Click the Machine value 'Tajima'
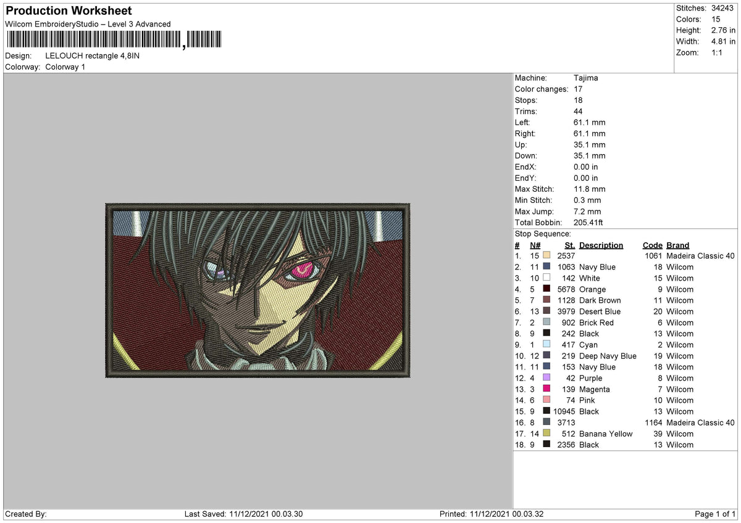741x523 pixels. click(585, 78)
